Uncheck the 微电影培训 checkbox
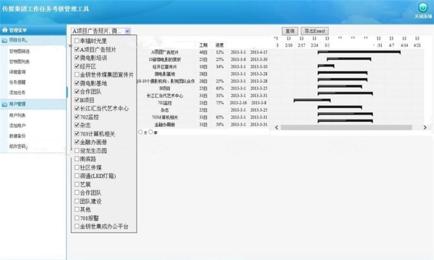Image resolution: width=434 pixels, height=260 pixels. click(77, 58)
